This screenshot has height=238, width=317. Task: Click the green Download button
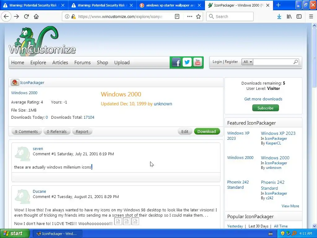pos(207,131)
